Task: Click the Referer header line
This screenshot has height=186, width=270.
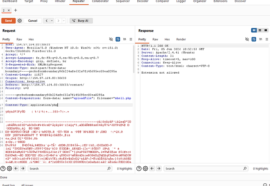Action: tap(45, 85)
